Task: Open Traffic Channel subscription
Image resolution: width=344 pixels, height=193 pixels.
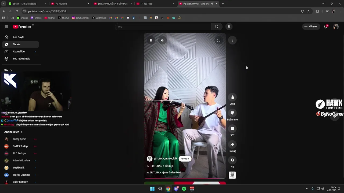Action: coord(20,175)
